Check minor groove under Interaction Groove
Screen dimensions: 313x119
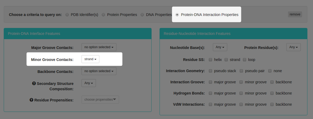pyautogui.click(x=241, y=82)
